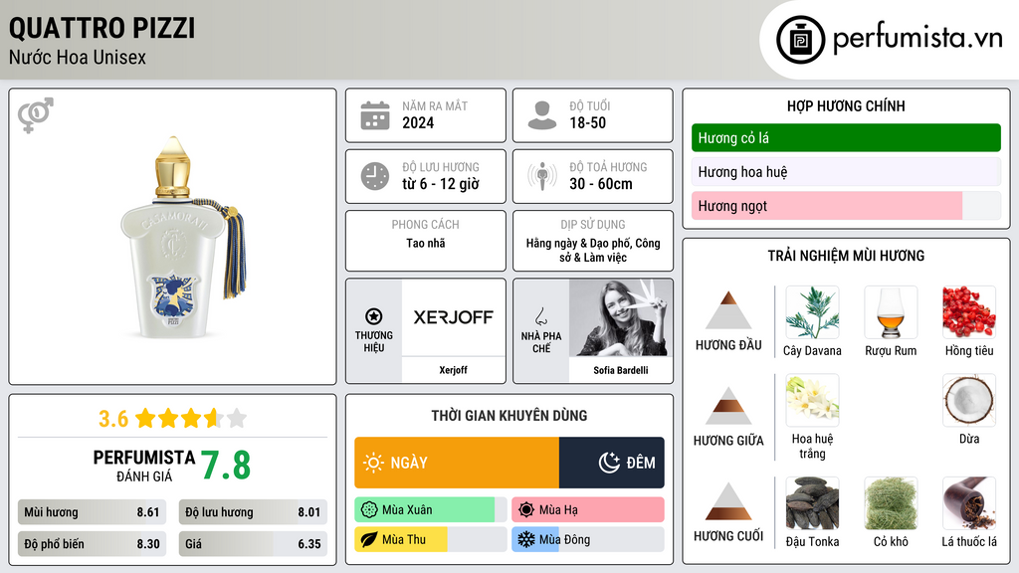Click the green Hương cỏ lá bar
The image size is (1019, 573).
846,137
